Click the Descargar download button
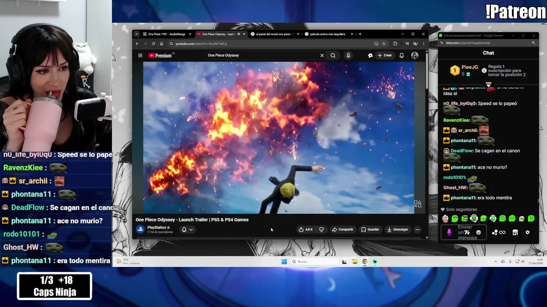This screenshot has width=547, height=307. [x=397, y=229]
